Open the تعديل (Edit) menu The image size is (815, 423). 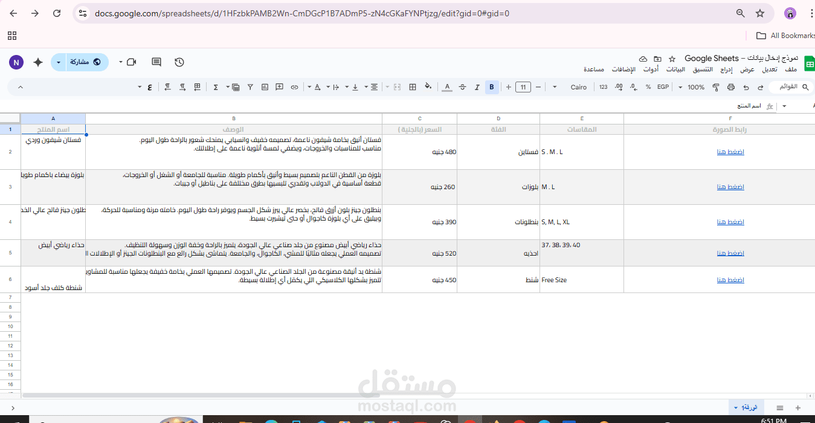click(x=769, y=69)
